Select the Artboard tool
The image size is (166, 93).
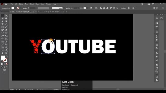pos(3,50)
